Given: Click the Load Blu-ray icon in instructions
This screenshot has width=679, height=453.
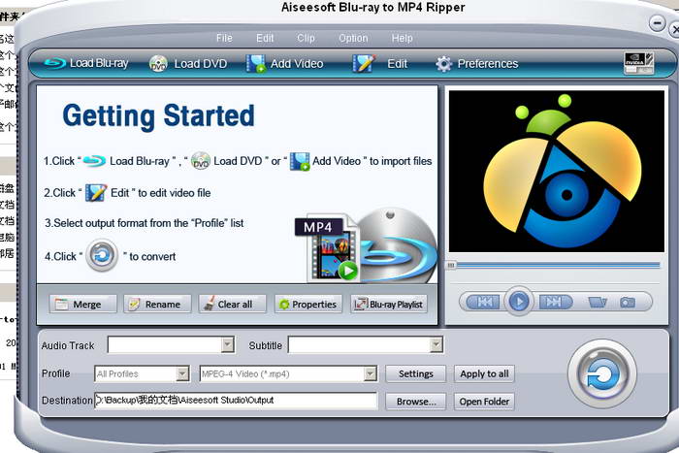Looking at the screenshot, I should click(x=94, y=161).
